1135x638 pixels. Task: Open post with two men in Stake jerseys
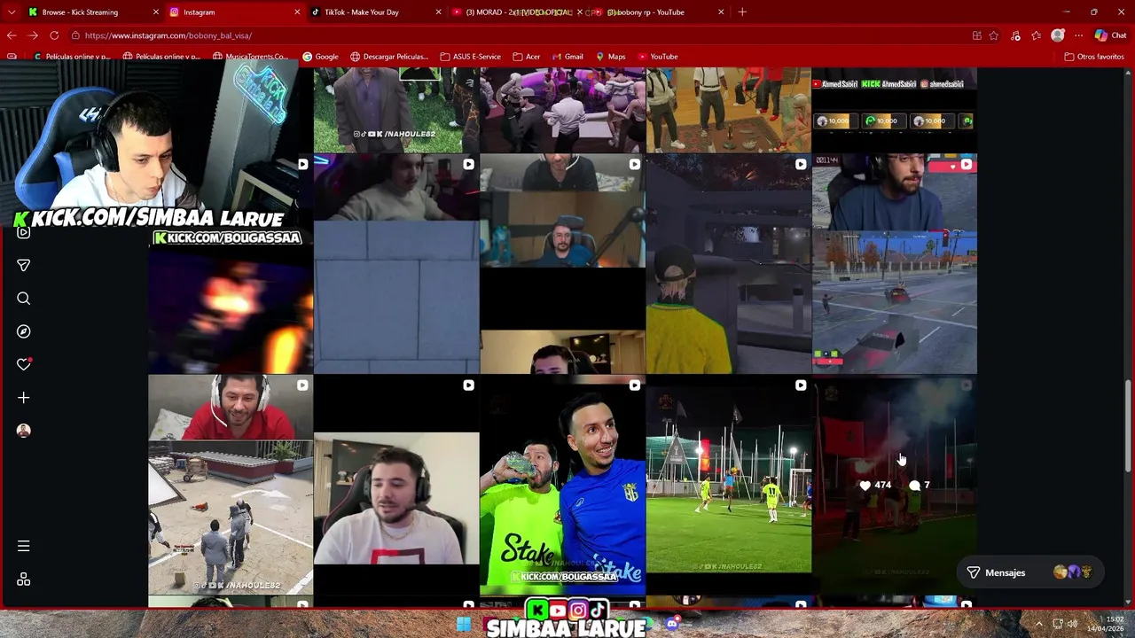[x=562, y=486]
